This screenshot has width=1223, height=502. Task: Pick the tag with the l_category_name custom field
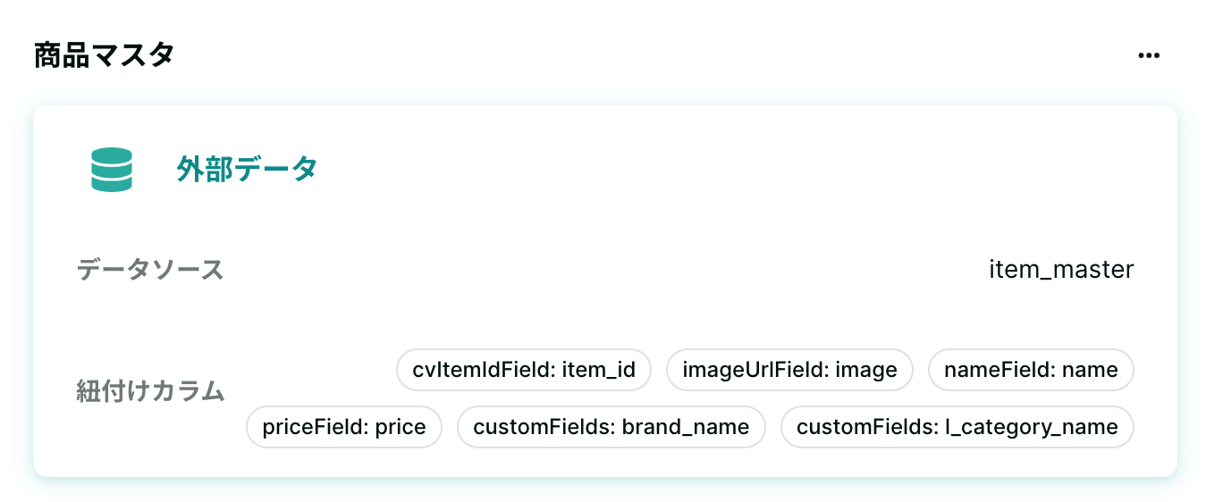tap(957, 427)
